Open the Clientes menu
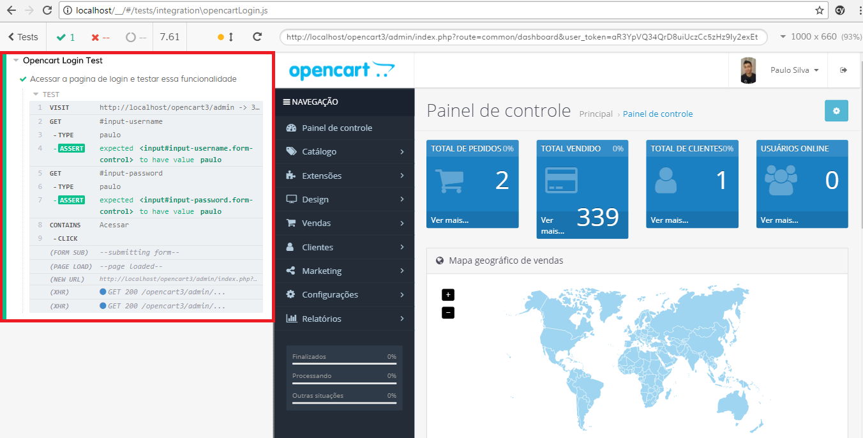This screenshot has width=863, height=438. coord(344,247)
